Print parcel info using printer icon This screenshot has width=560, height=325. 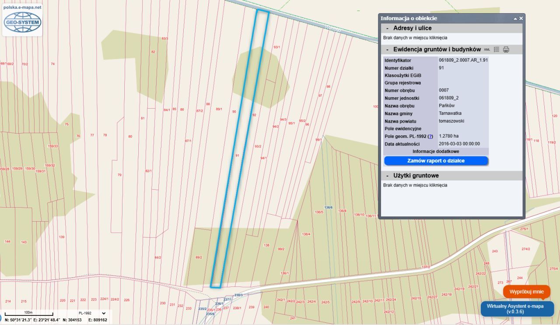pyautogui.click(x=506, y=49)
